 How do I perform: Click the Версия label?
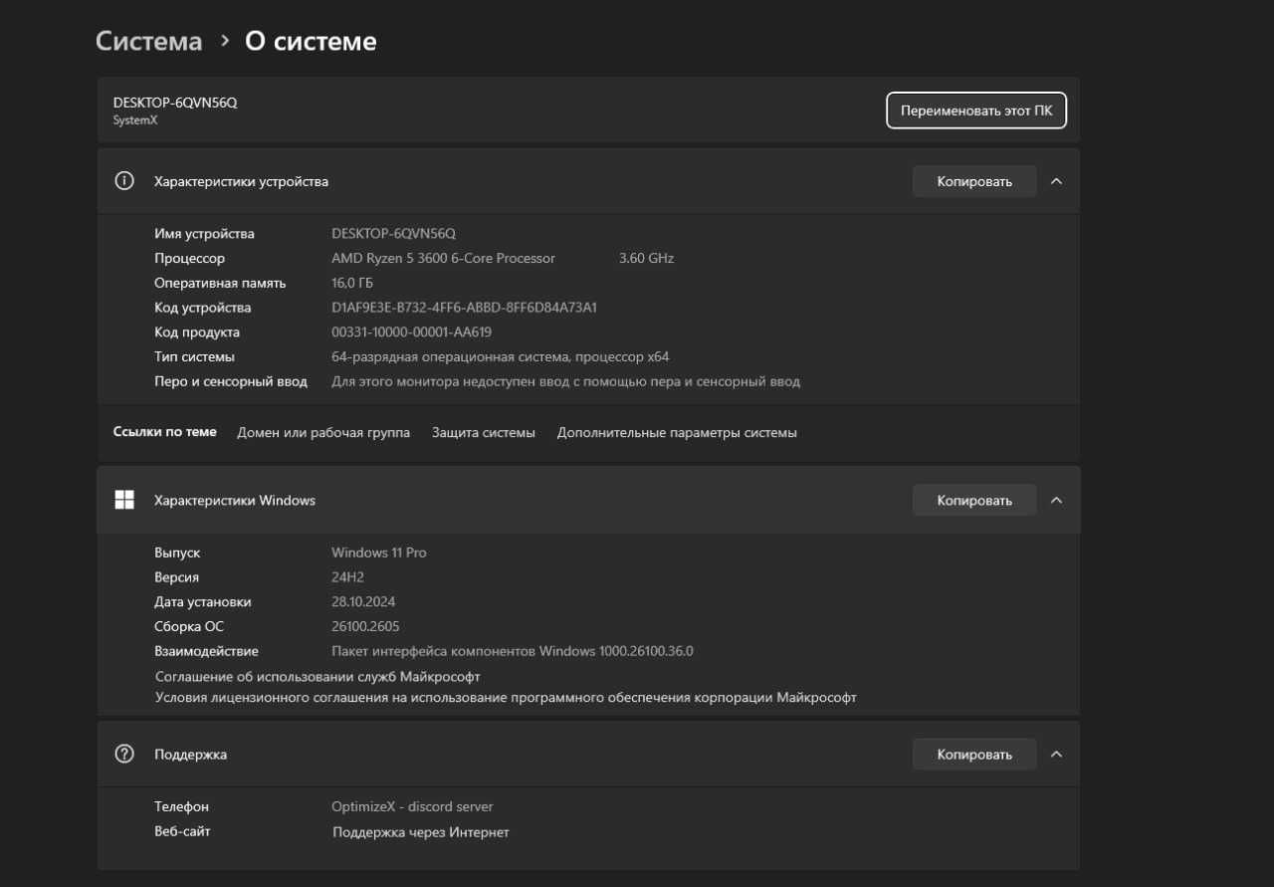click(x=176, y=577)
